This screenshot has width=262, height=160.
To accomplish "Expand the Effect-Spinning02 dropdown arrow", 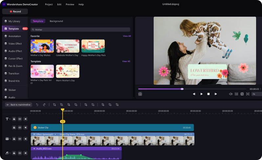I will point(55,134).
